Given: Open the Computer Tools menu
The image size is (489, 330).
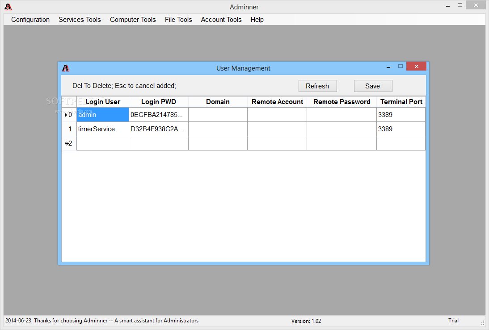Looking at the screenshot, I should [x=133, y=20].
